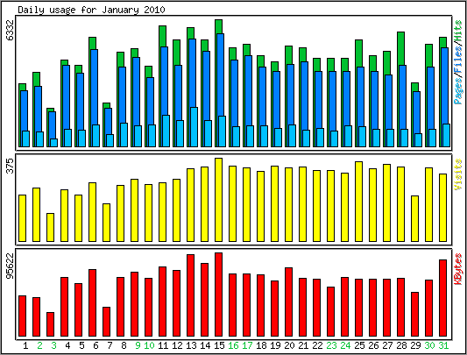Click the red KBytes bar for day 31
Screen dimensions: 467x355
coord(442,298)
